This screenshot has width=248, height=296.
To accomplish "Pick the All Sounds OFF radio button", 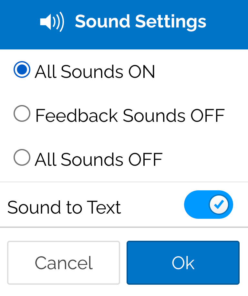I will (22, 158).
